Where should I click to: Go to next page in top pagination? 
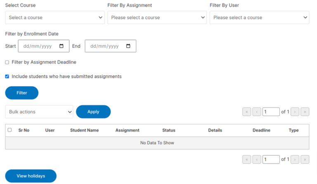coord(295,112)
